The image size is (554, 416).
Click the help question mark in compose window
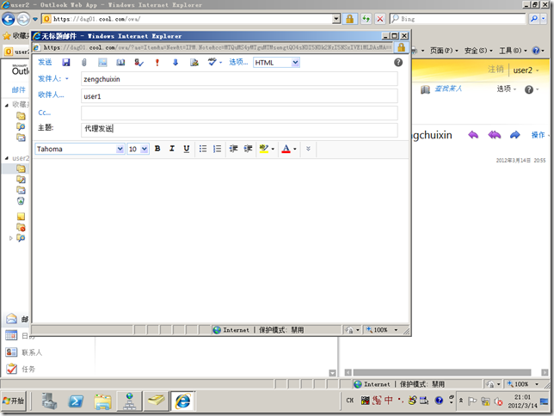coord(398,62)
